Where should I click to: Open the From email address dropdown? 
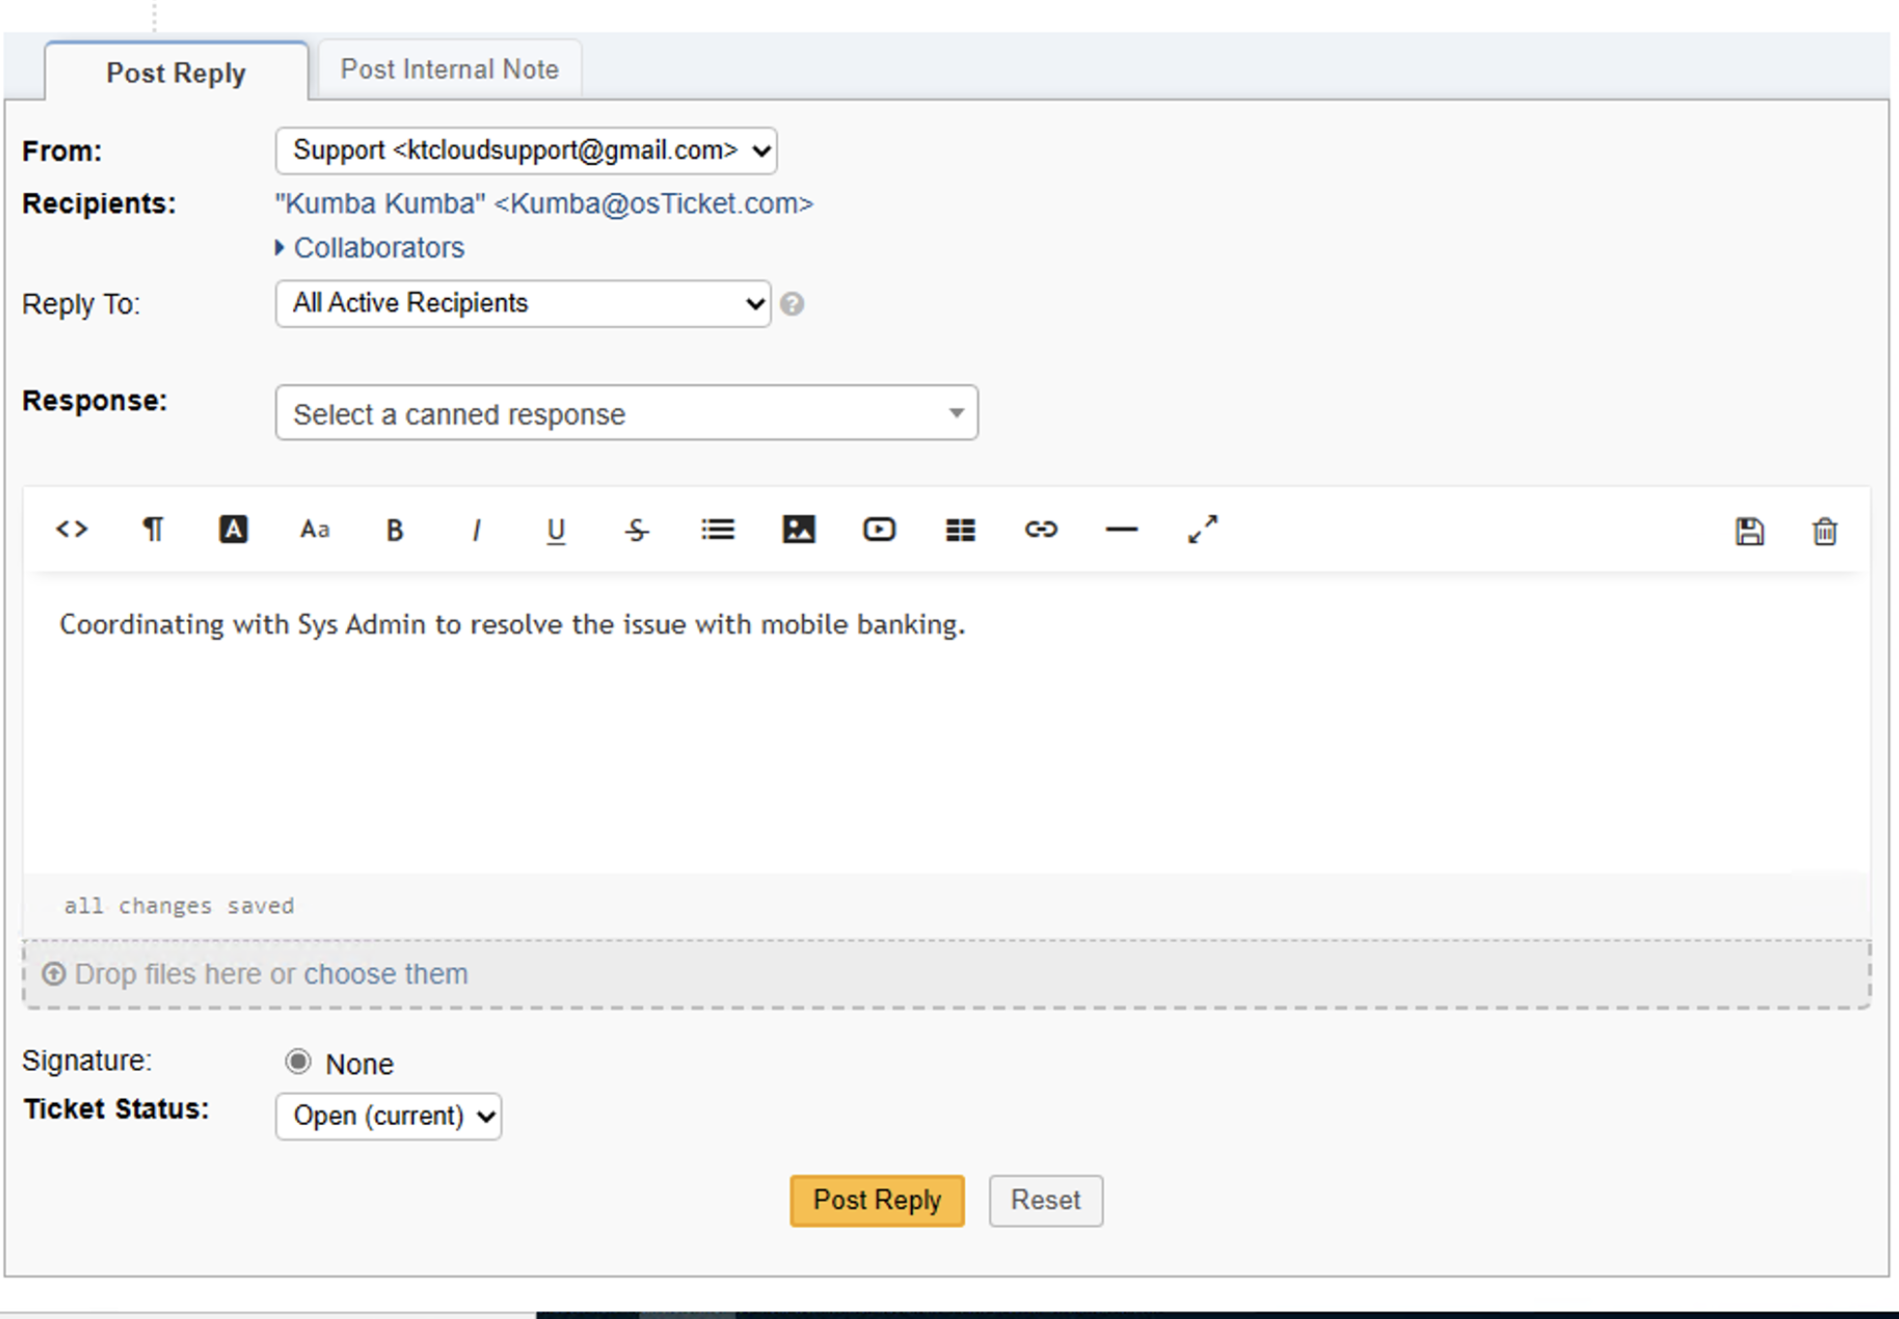tap(526, 151)
